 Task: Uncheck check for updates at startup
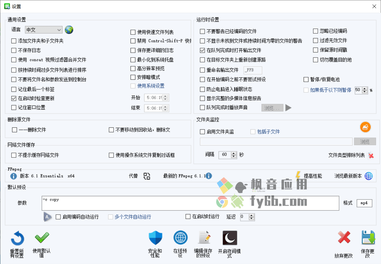tap(14, 98)
